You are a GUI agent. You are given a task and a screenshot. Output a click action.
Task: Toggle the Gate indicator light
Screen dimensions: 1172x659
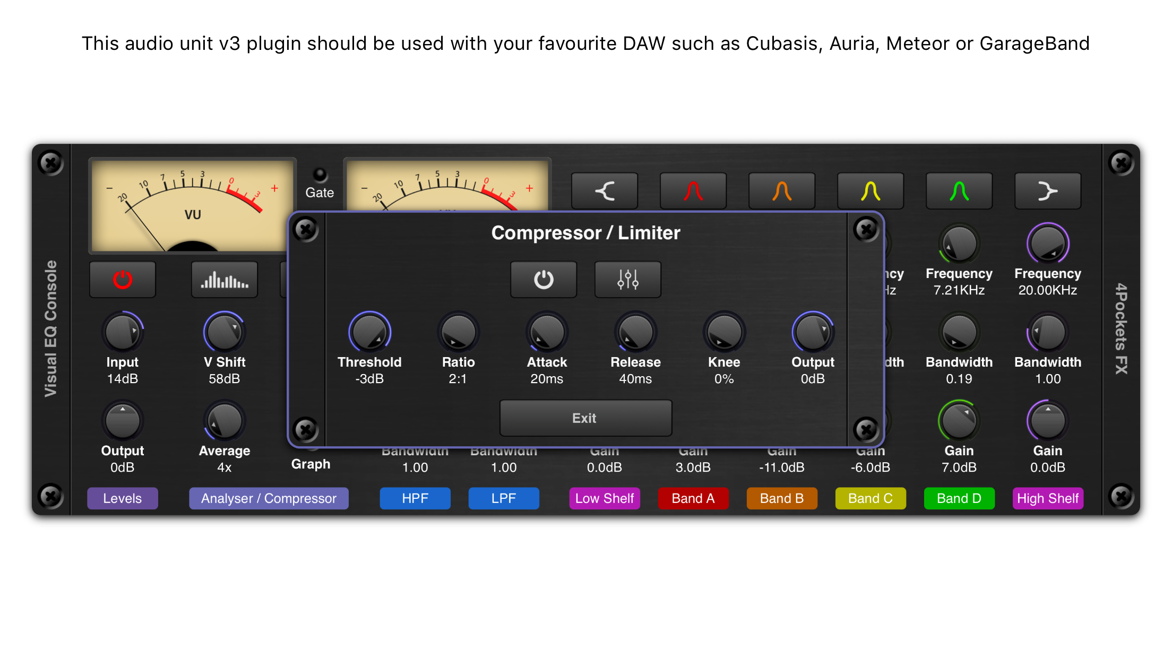tap(320, 175)
